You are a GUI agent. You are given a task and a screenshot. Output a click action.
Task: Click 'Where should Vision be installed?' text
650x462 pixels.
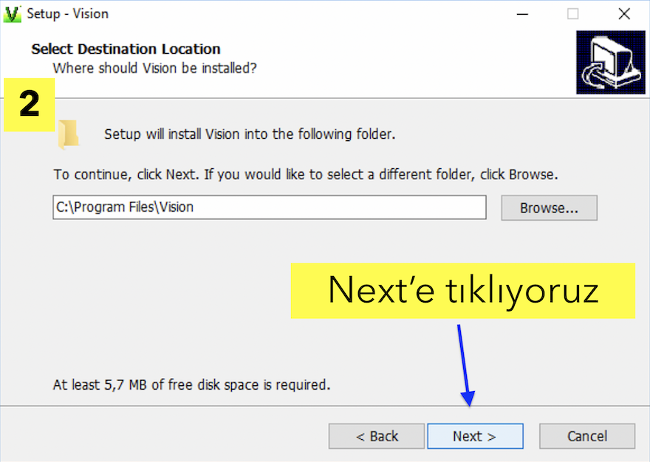[154, 68]
